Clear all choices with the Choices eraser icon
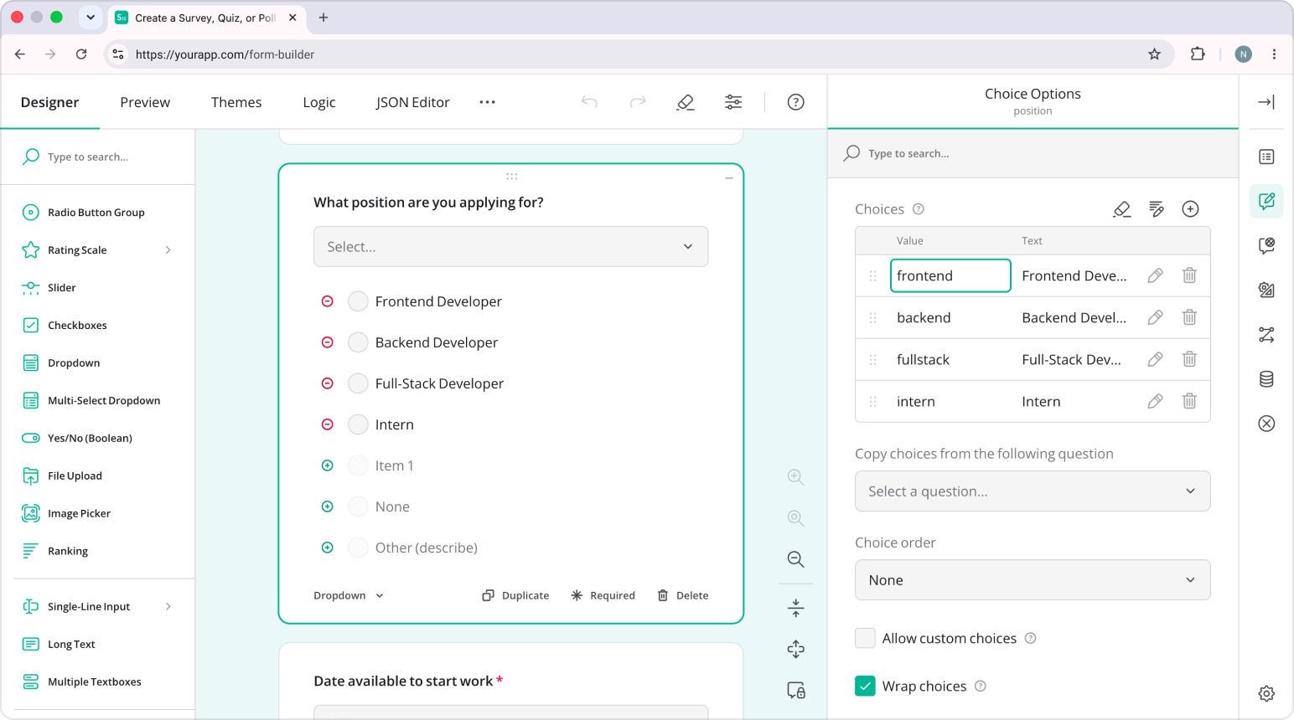The width and height of the screenshot is (1294, 720). (x=1122, y=209)
